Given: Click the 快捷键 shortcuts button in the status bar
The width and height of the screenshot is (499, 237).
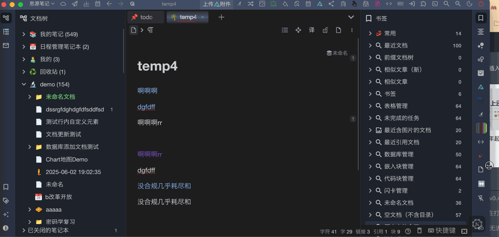Looking at the screenshot, I should tap(442, 231).
